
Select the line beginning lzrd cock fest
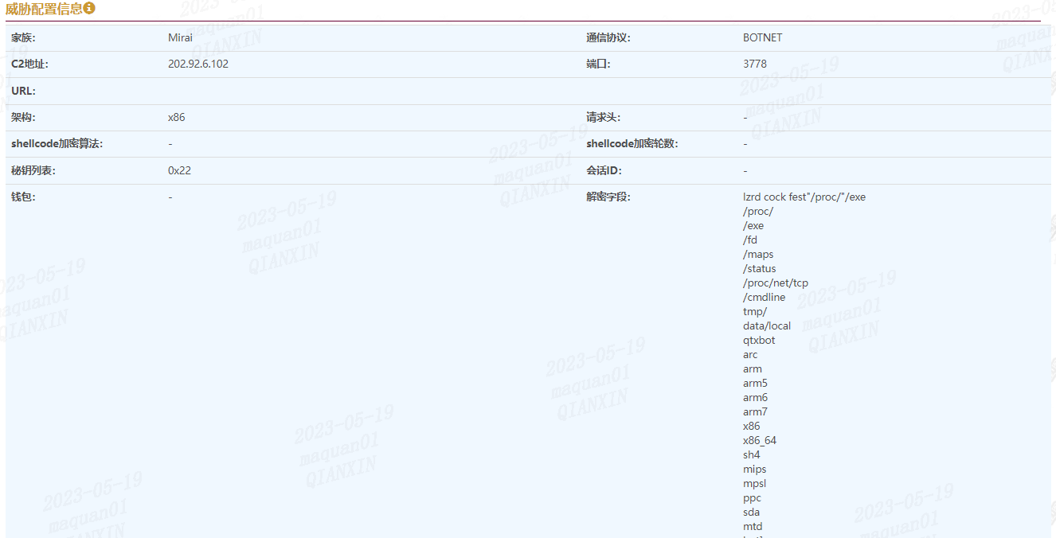point(804,197)
